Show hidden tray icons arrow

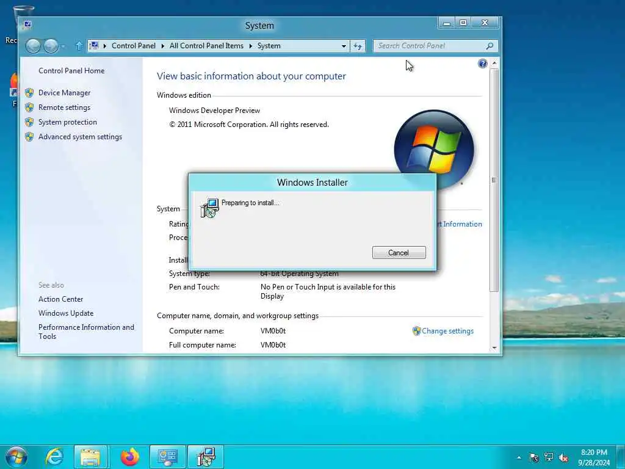(x=519, y=457)
